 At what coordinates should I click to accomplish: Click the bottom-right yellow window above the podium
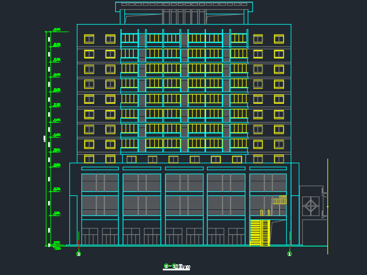[x=279, y=159]
